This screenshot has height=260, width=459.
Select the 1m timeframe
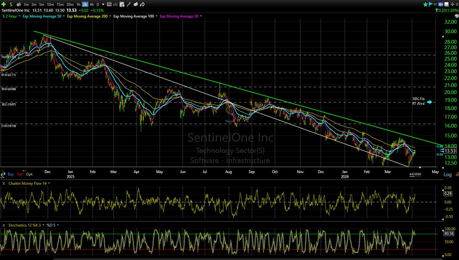26,5
